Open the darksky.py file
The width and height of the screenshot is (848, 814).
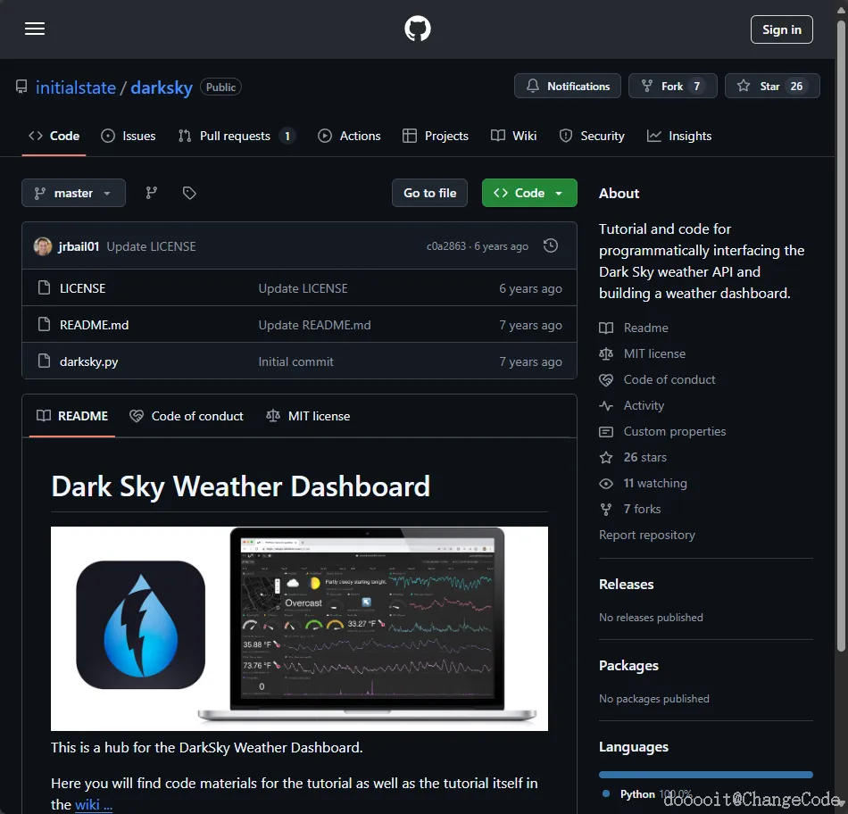[88, 361]
